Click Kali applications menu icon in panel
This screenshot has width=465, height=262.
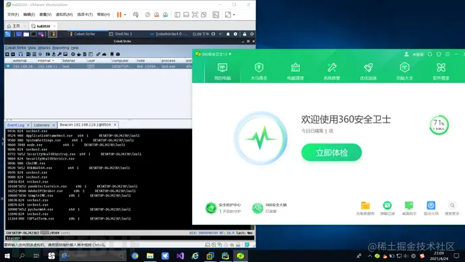[x=7, y=34]
